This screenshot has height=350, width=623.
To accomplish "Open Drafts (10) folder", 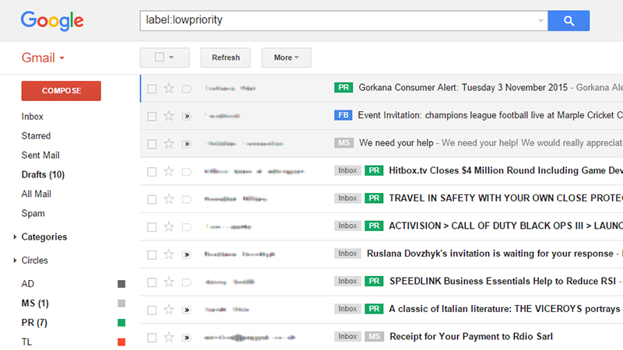I will pyautogui.click(x=43, y=174).
